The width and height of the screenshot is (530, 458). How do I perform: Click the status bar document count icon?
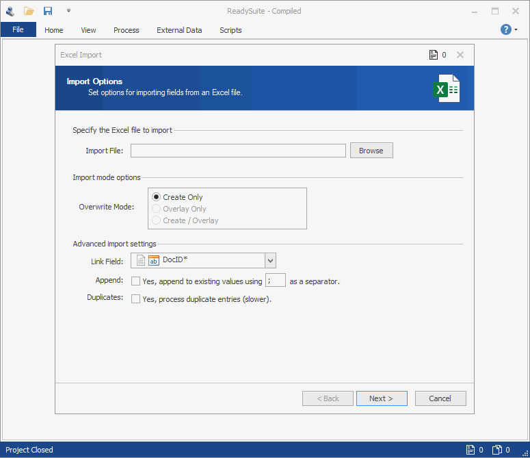click(x=471, y=450)
